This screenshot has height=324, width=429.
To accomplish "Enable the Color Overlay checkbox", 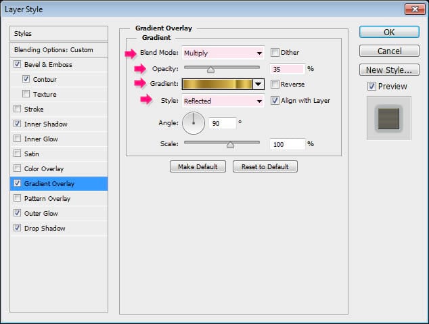I will (17, 168).
